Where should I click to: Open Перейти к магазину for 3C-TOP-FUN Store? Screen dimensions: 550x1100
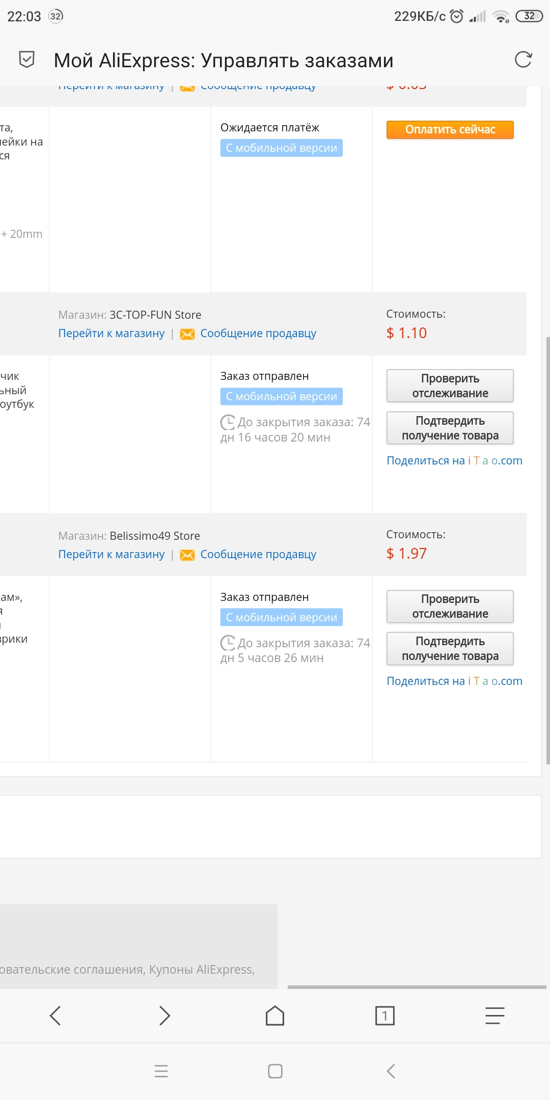coord(112,333)
